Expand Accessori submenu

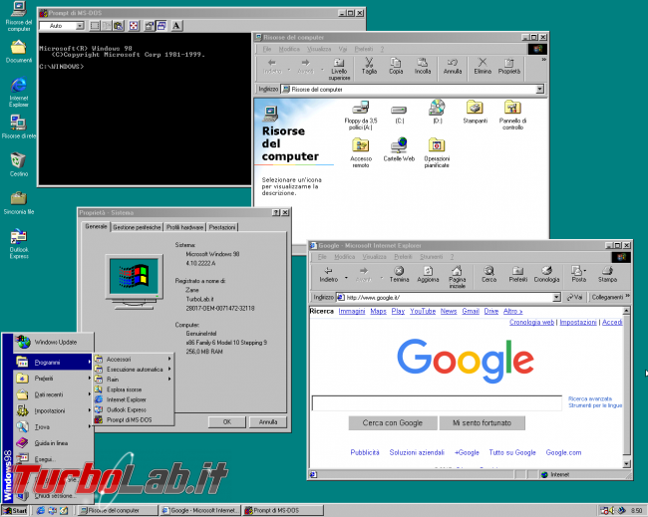pyautogui.click(x=133, y=360)
